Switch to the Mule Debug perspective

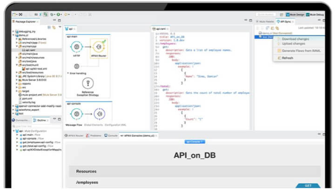pos(316,14)
